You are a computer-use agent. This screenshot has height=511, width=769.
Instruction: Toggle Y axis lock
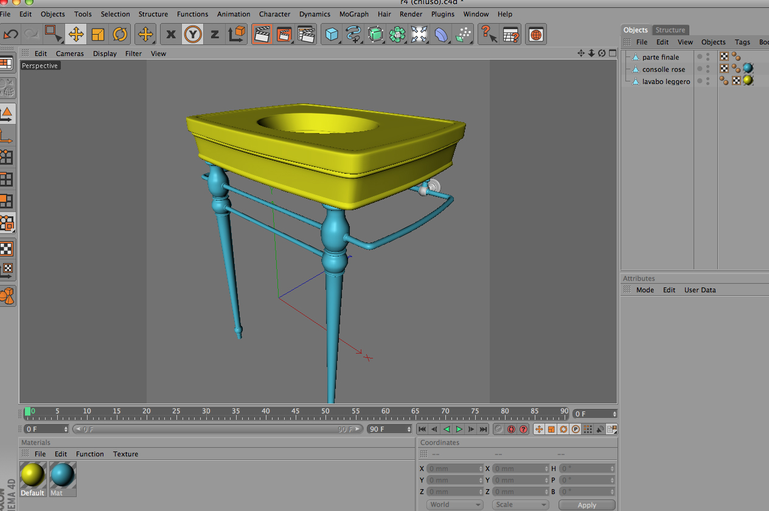click(193, 35)
